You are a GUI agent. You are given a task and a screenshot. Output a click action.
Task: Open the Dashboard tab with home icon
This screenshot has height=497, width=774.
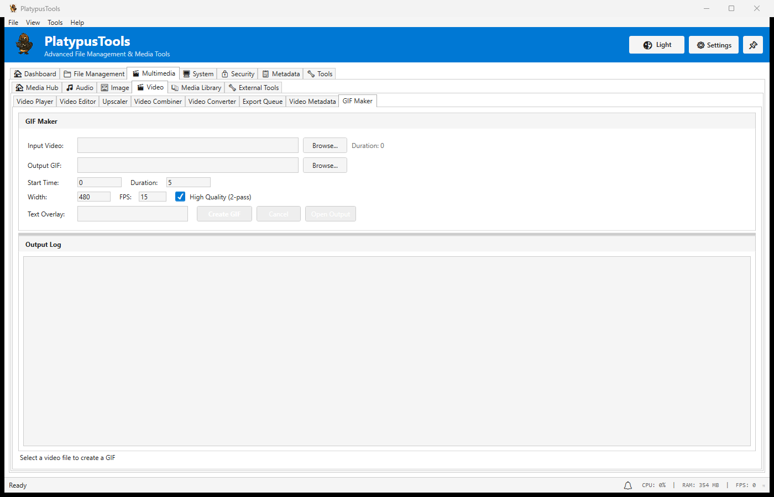click(x=35, y=74)
